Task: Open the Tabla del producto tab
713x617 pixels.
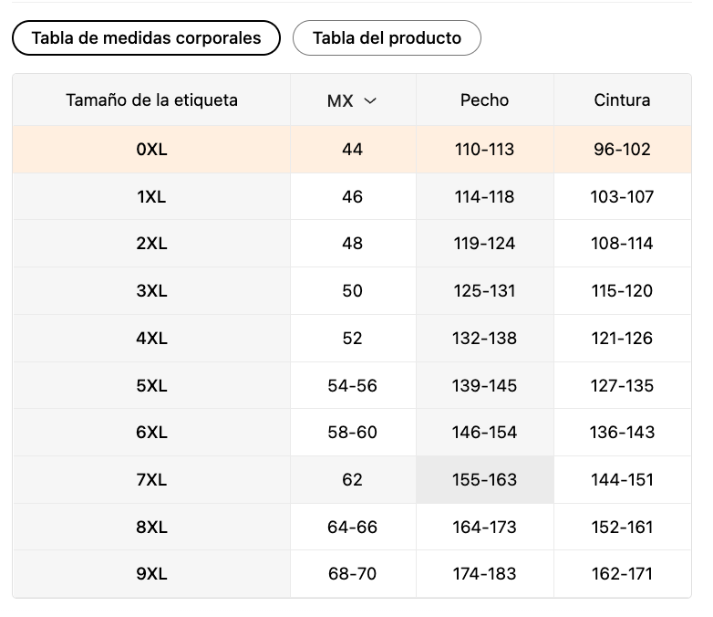Action: [x=387, y=37]
